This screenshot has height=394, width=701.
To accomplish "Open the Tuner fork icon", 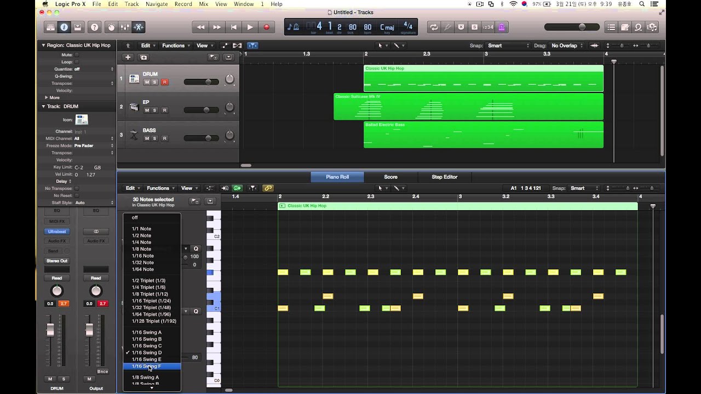I will click(x=447, y=27).
